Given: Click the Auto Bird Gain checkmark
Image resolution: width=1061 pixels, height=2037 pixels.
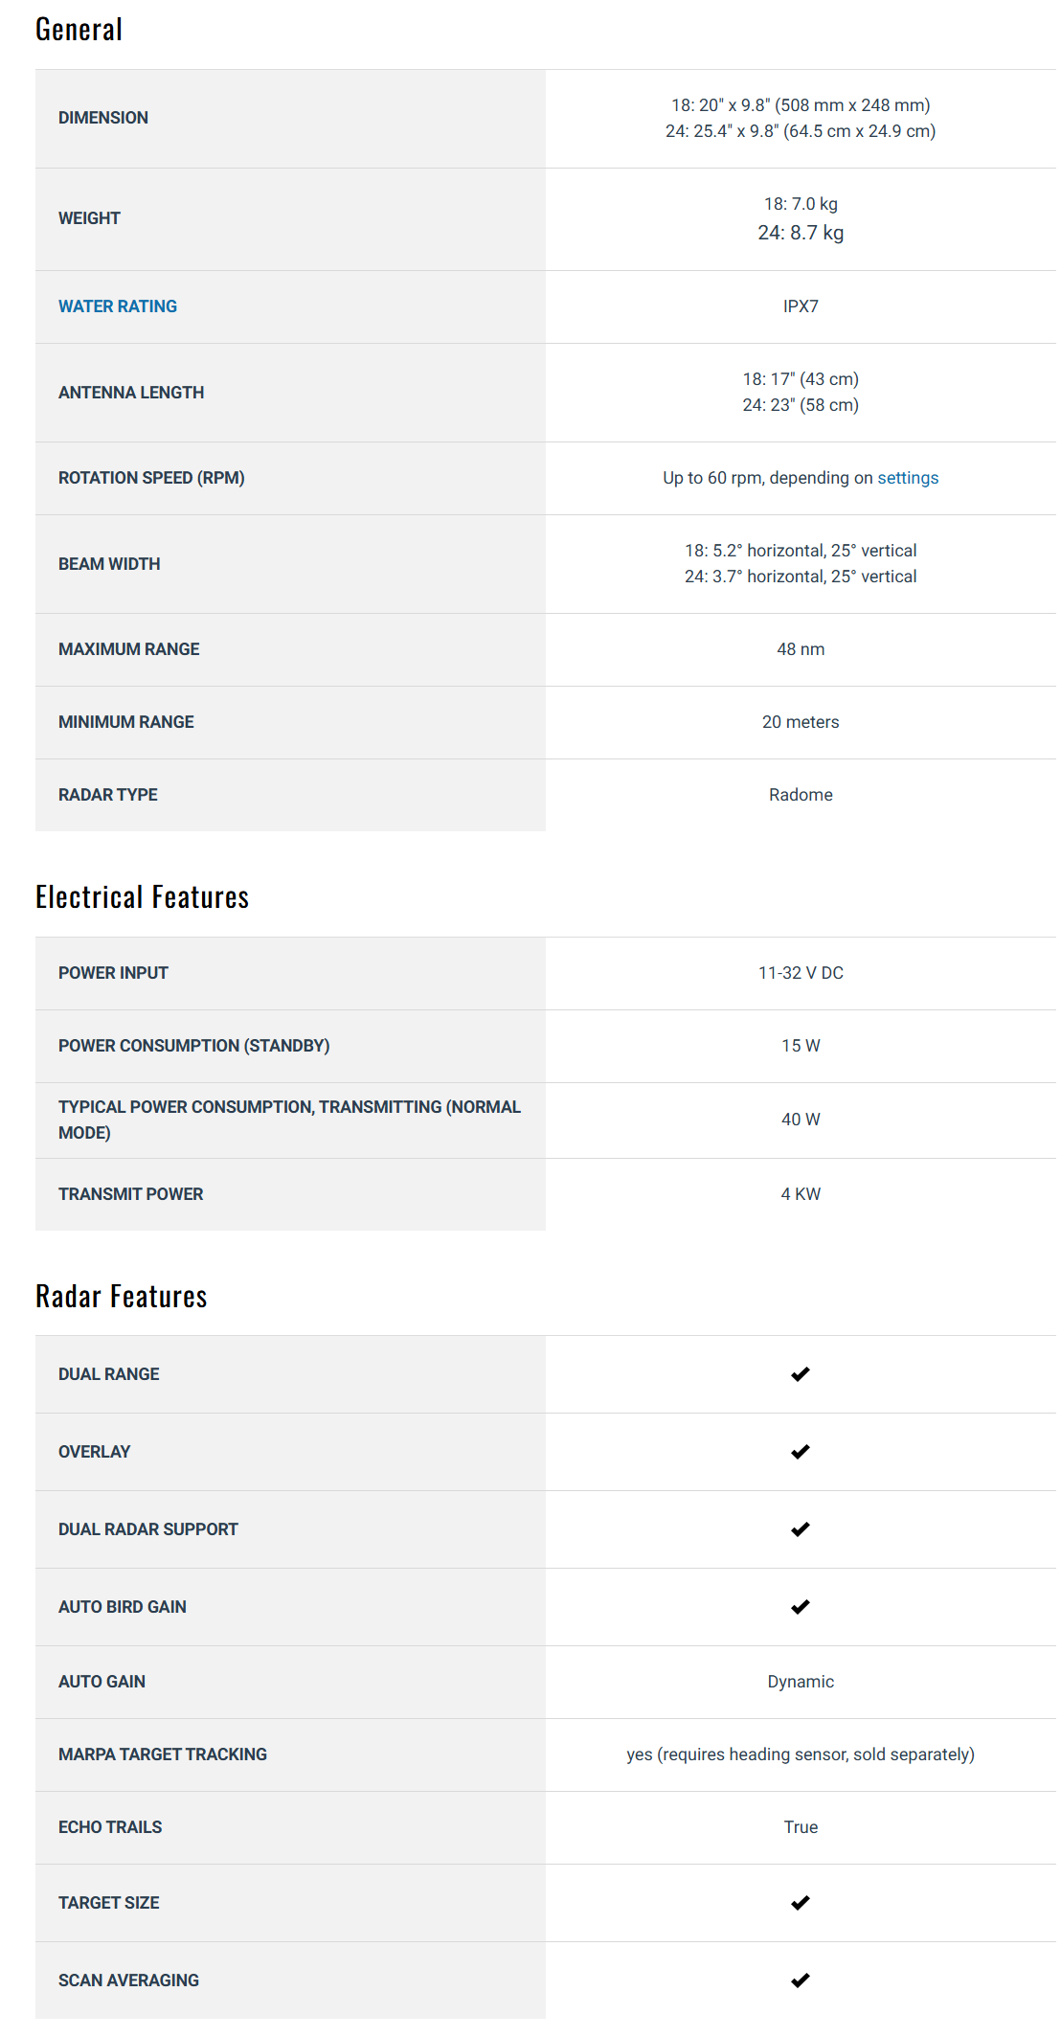Looking at the screenshot, I should coord(801,1607).
